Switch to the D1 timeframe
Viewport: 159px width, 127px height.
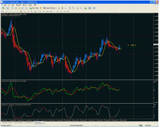pos(61,11)
